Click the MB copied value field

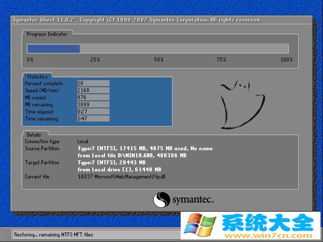tap(93, 97)
